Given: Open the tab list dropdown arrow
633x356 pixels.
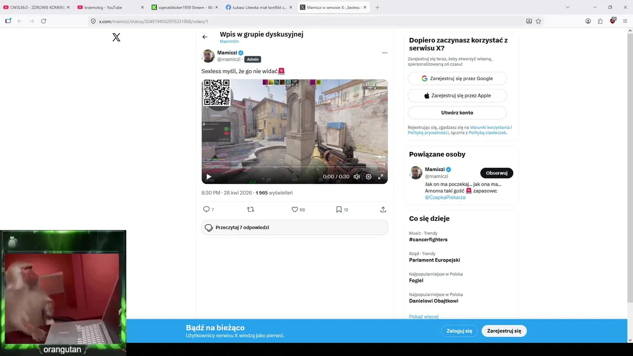Looking at the screenshot, I should 568,7.
